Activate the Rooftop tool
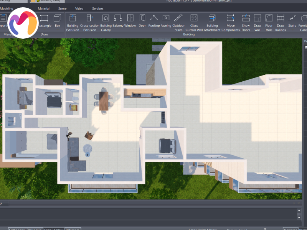Viewport: 307px width, 230px height. tap(154, 20)
